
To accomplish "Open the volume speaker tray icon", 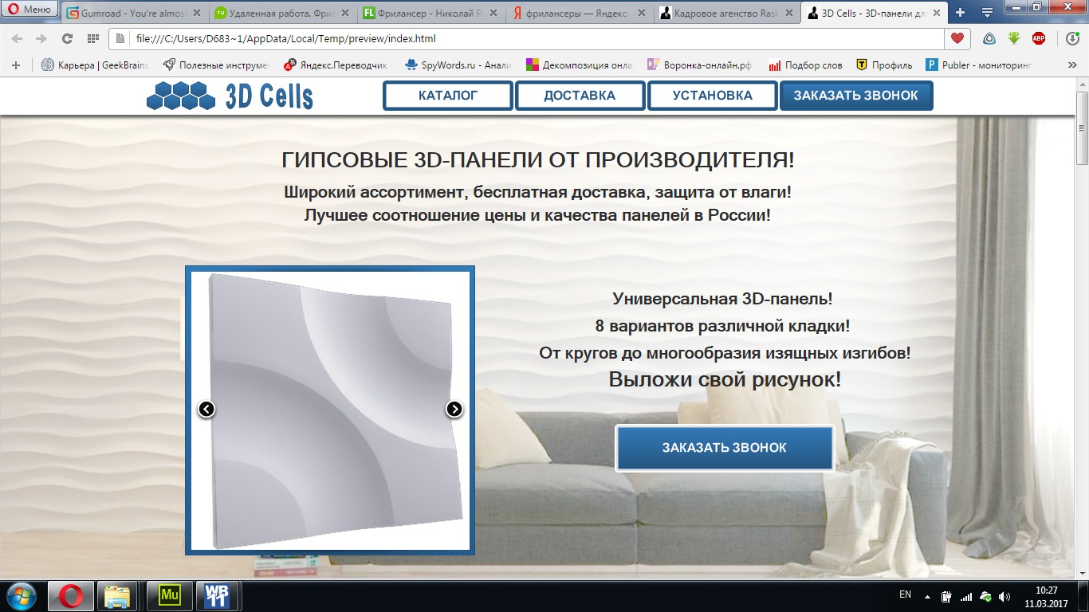I will 1004,596.
